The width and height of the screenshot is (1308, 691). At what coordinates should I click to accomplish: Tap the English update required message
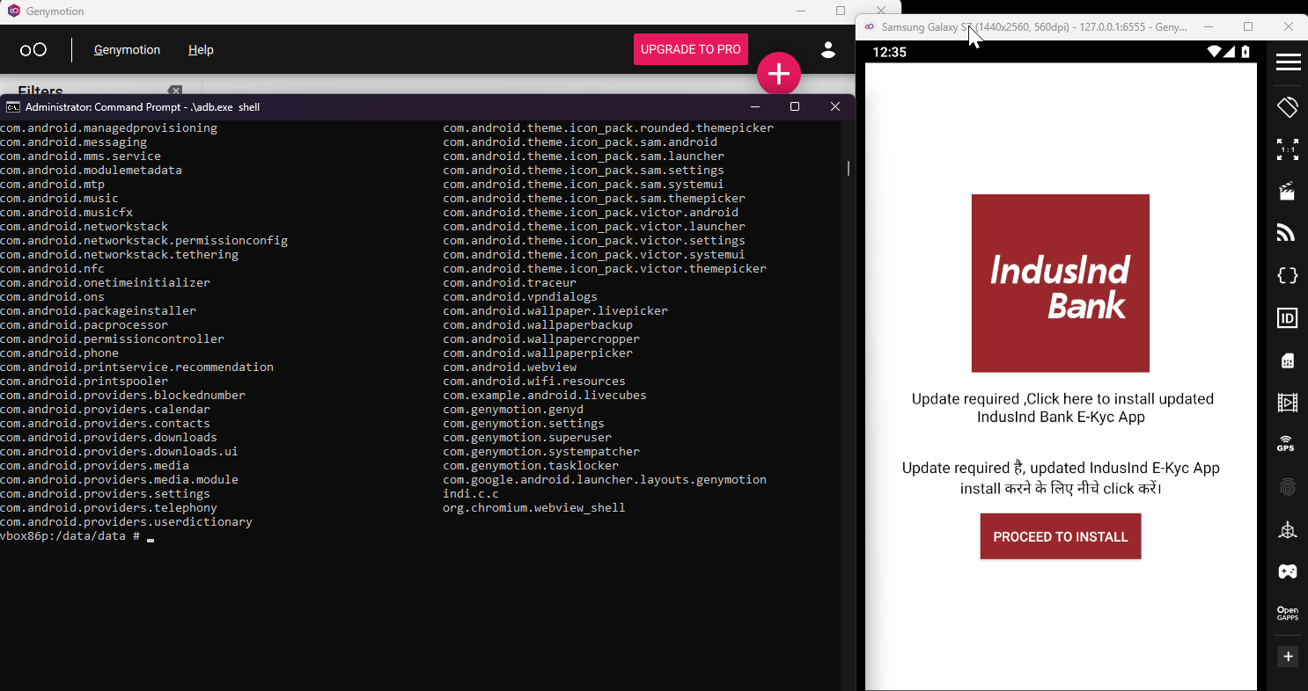coord(1062,408)
